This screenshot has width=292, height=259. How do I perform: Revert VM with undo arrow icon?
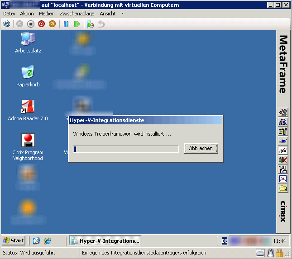pos(101,24)
